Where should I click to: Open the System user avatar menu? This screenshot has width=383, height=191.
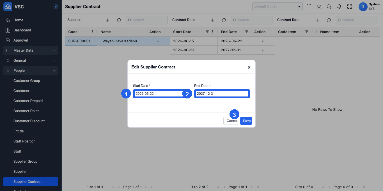(363, 7)
